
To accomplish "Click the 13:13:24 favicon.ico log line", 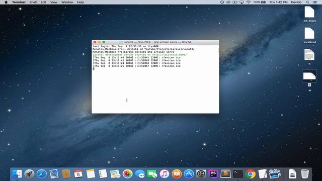I will pyautogui.click(x=136, y=63).
